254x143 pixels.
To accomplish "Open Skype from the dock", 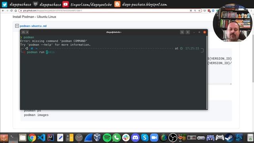I will tap(144, 137).
